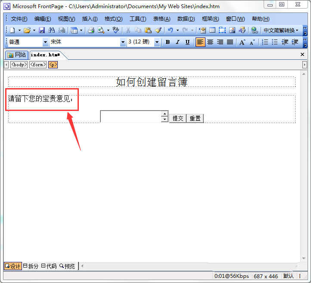The height and width of the screenshot is (283, 311).
Task: Save the page with floppy icon
Action: click(x=42, y=30)
